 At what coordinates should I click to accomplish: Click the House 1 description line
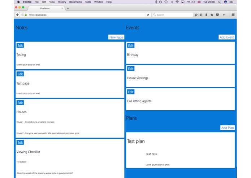point(35,122)
